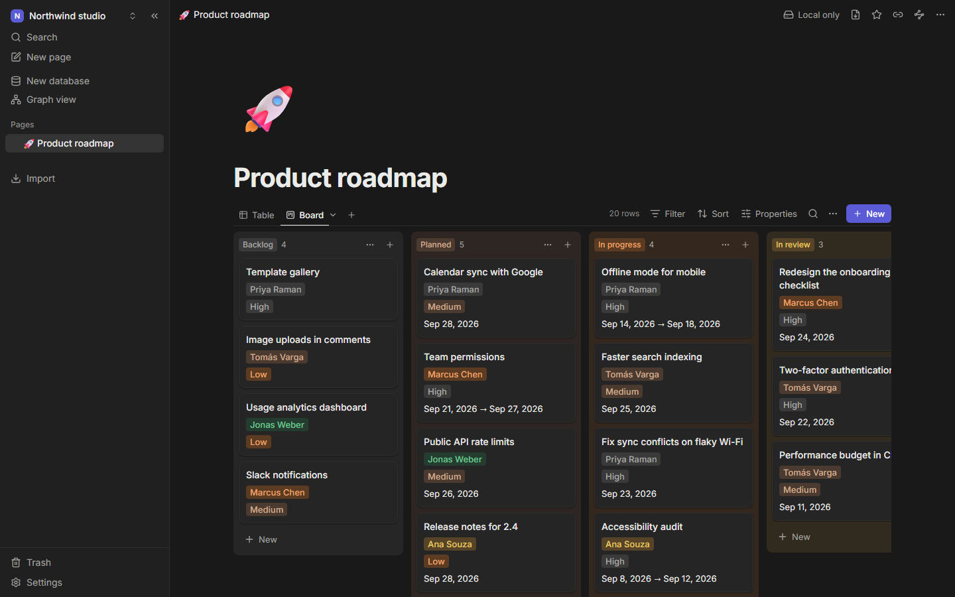The image size is (955, 597).
Task: Open the Slack notifications card
Action: 318,492
